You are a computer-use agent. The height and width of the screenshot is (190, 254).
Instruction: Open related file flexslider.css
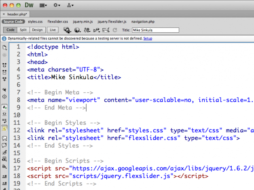pyautogui.click(x=58, y=22)
